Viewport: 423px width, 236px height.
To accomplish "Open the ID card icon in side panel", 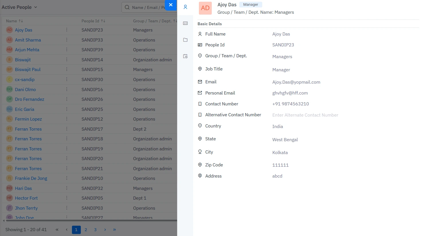I will point(185,23).
